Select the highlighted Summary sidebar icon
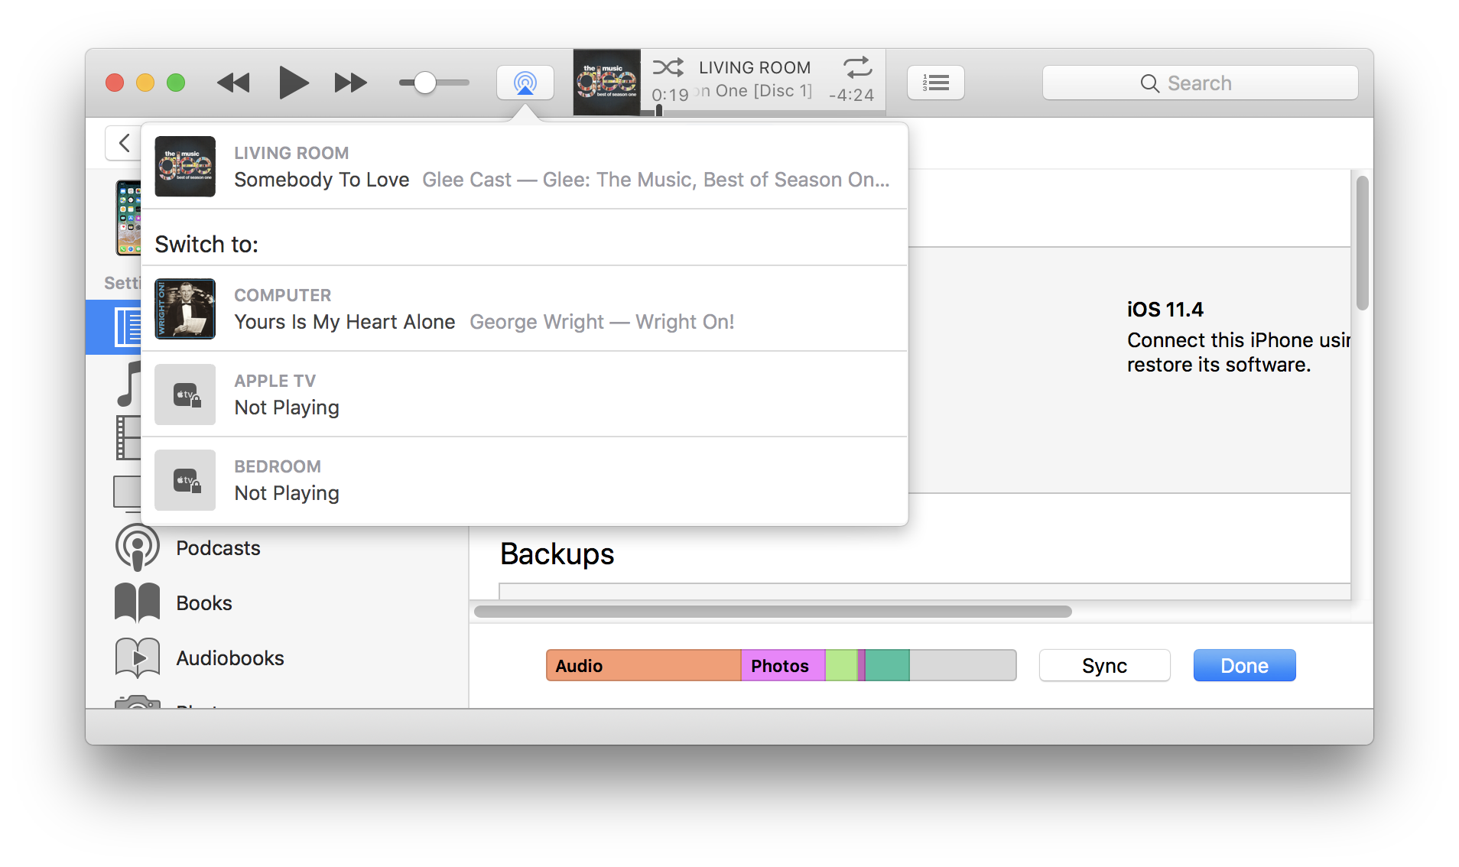 128,327
